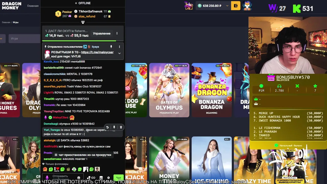Viewport: 327px width, 184px height.
Task: Click reply arrow on Yuri_Torego message
Action: 107,127
